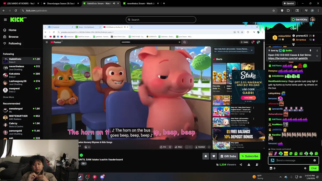Open the Kick hamburger menu

(x=5, y=20)
